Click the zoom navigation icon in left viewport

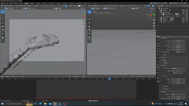[84, 20]
